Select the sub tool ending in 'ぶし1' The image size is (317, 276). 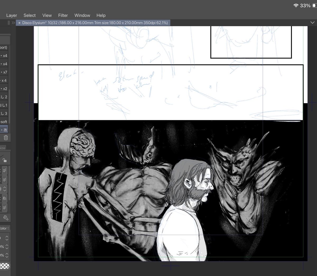click(x=4, y=105)
